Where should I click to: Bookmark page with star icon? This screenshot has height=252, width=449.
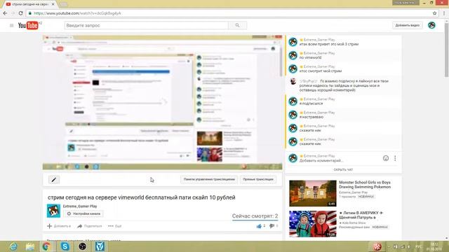435,13
